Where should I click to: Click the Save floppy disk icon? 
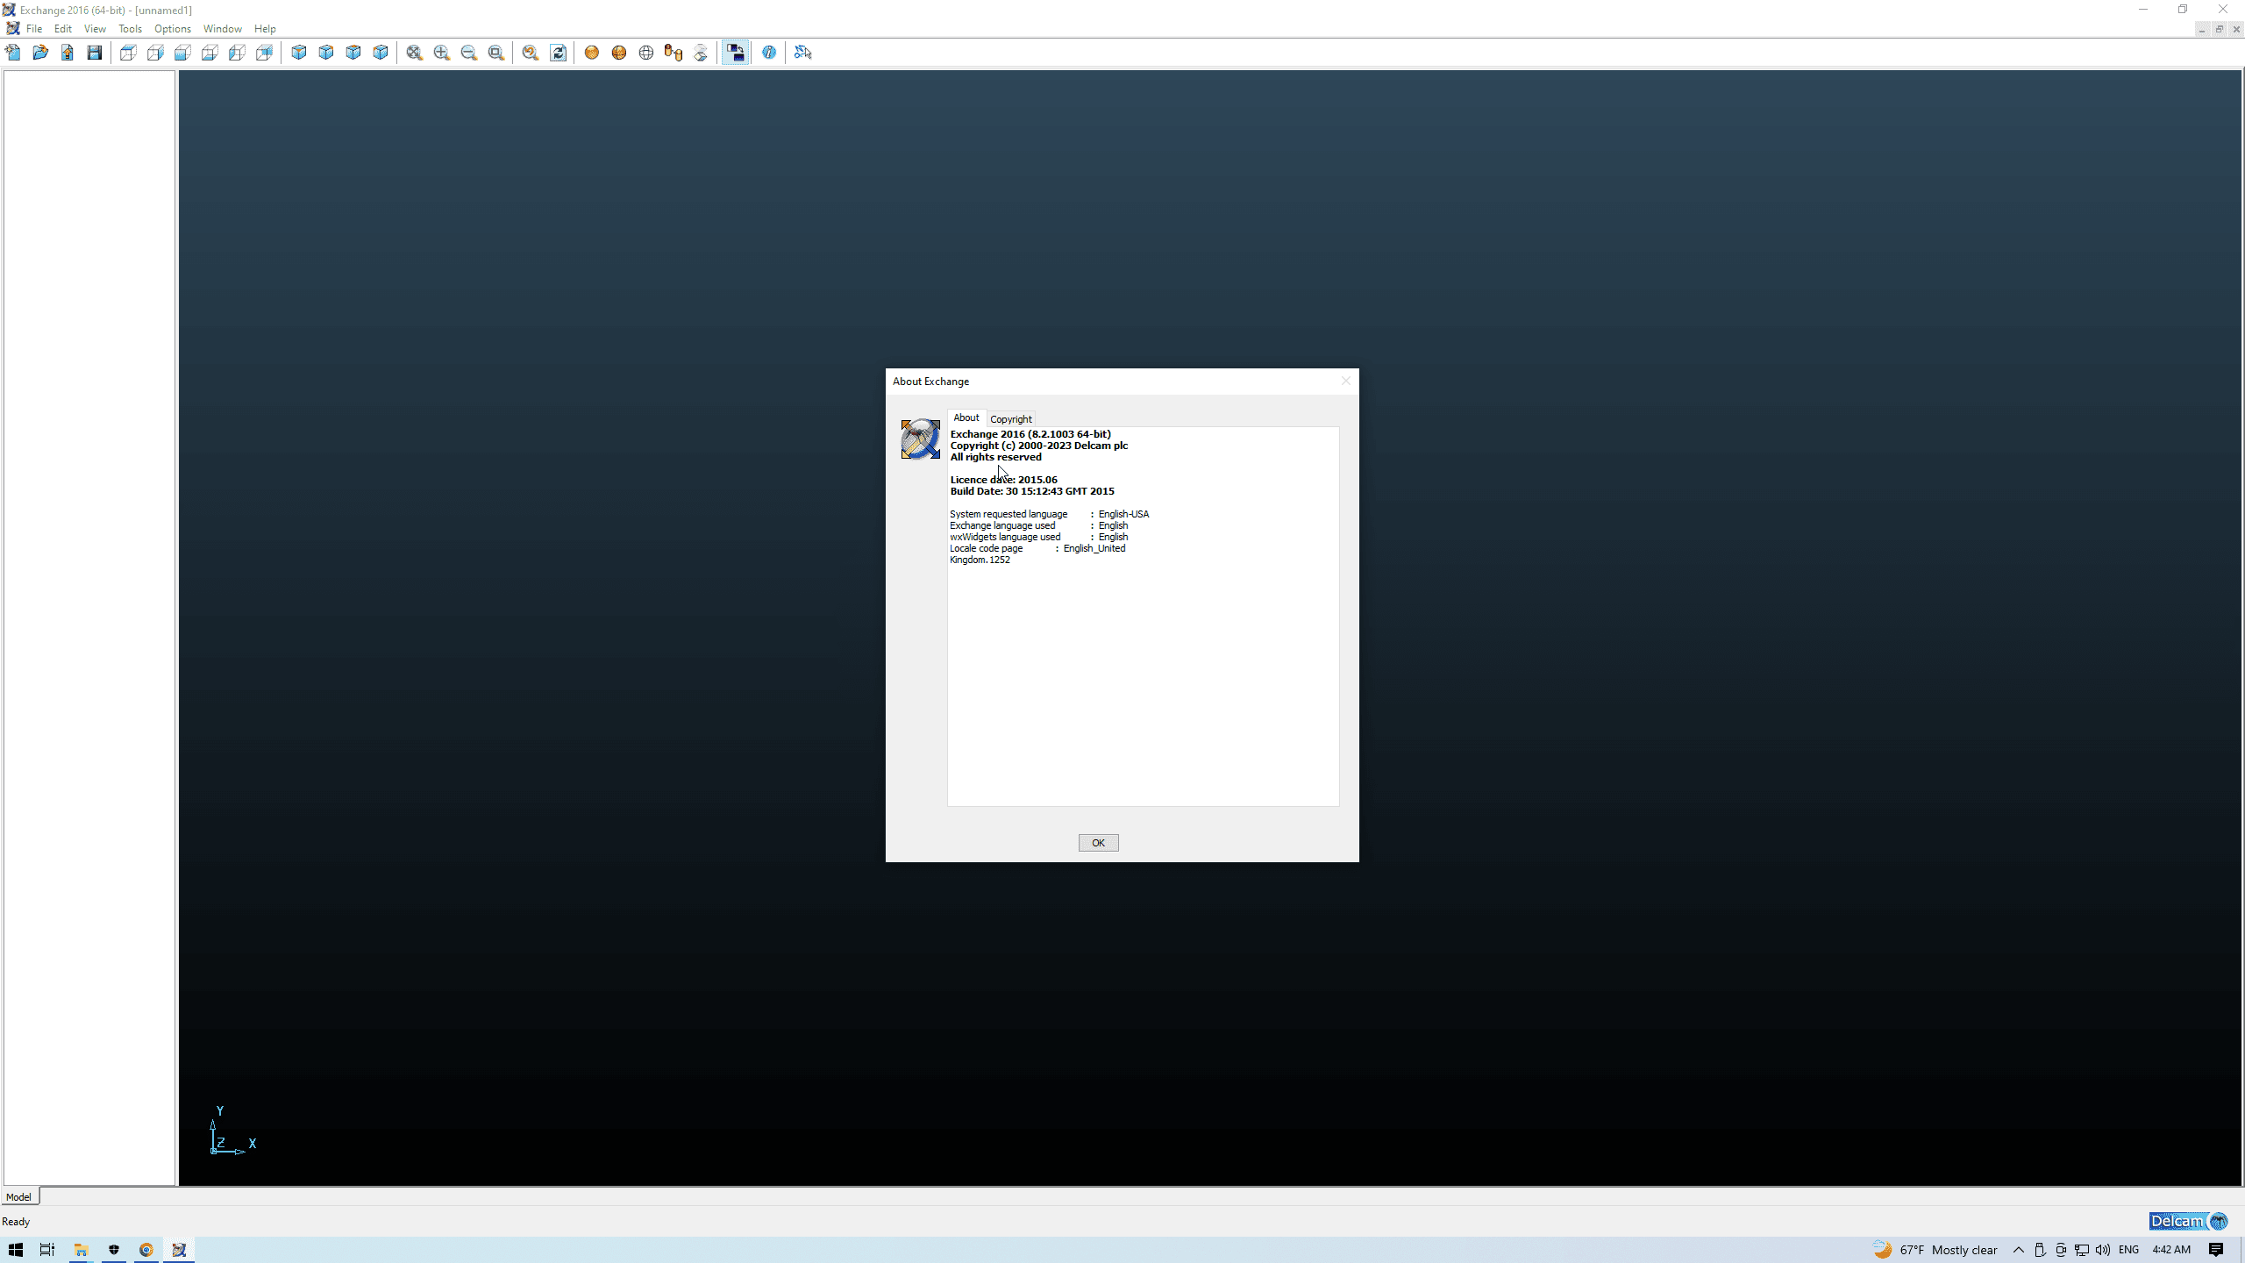(x=95, y=53)
